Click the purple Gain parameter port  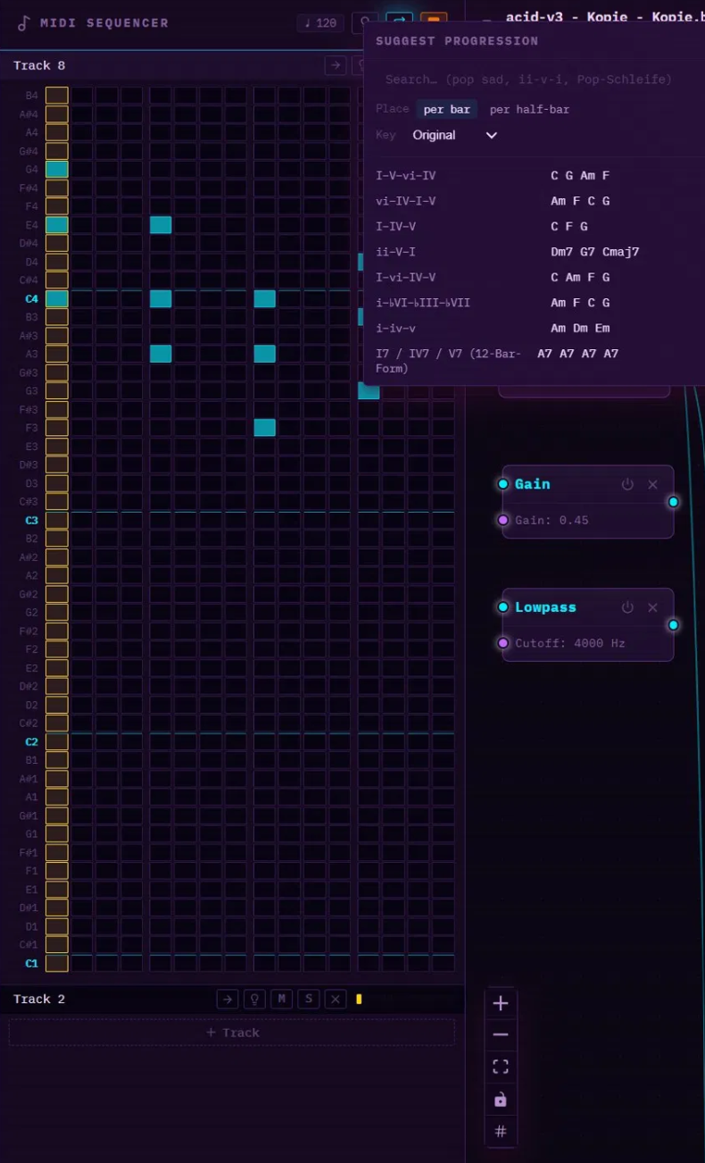click(503, 520)
